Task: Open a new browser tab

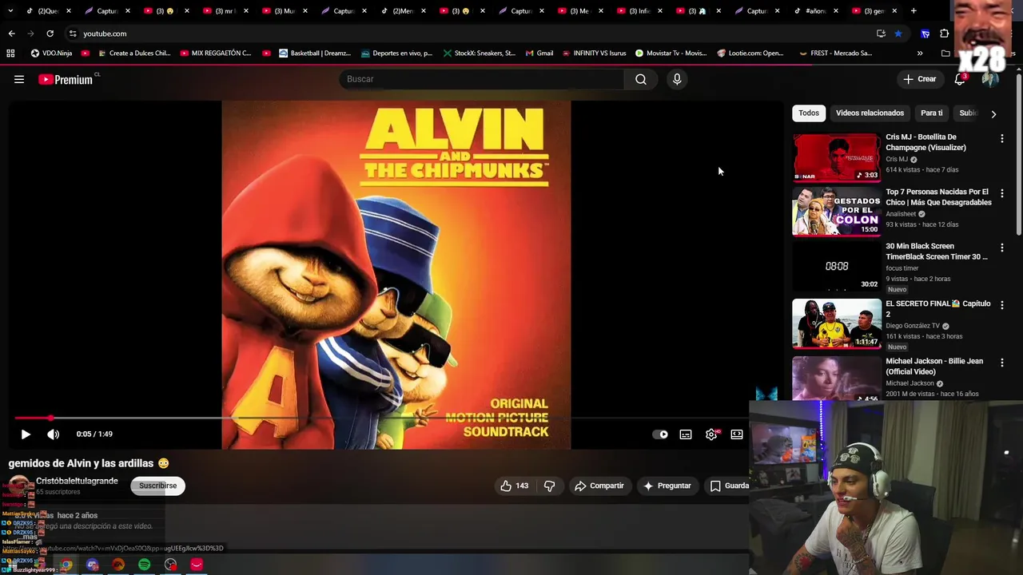Action: (914, 11)
